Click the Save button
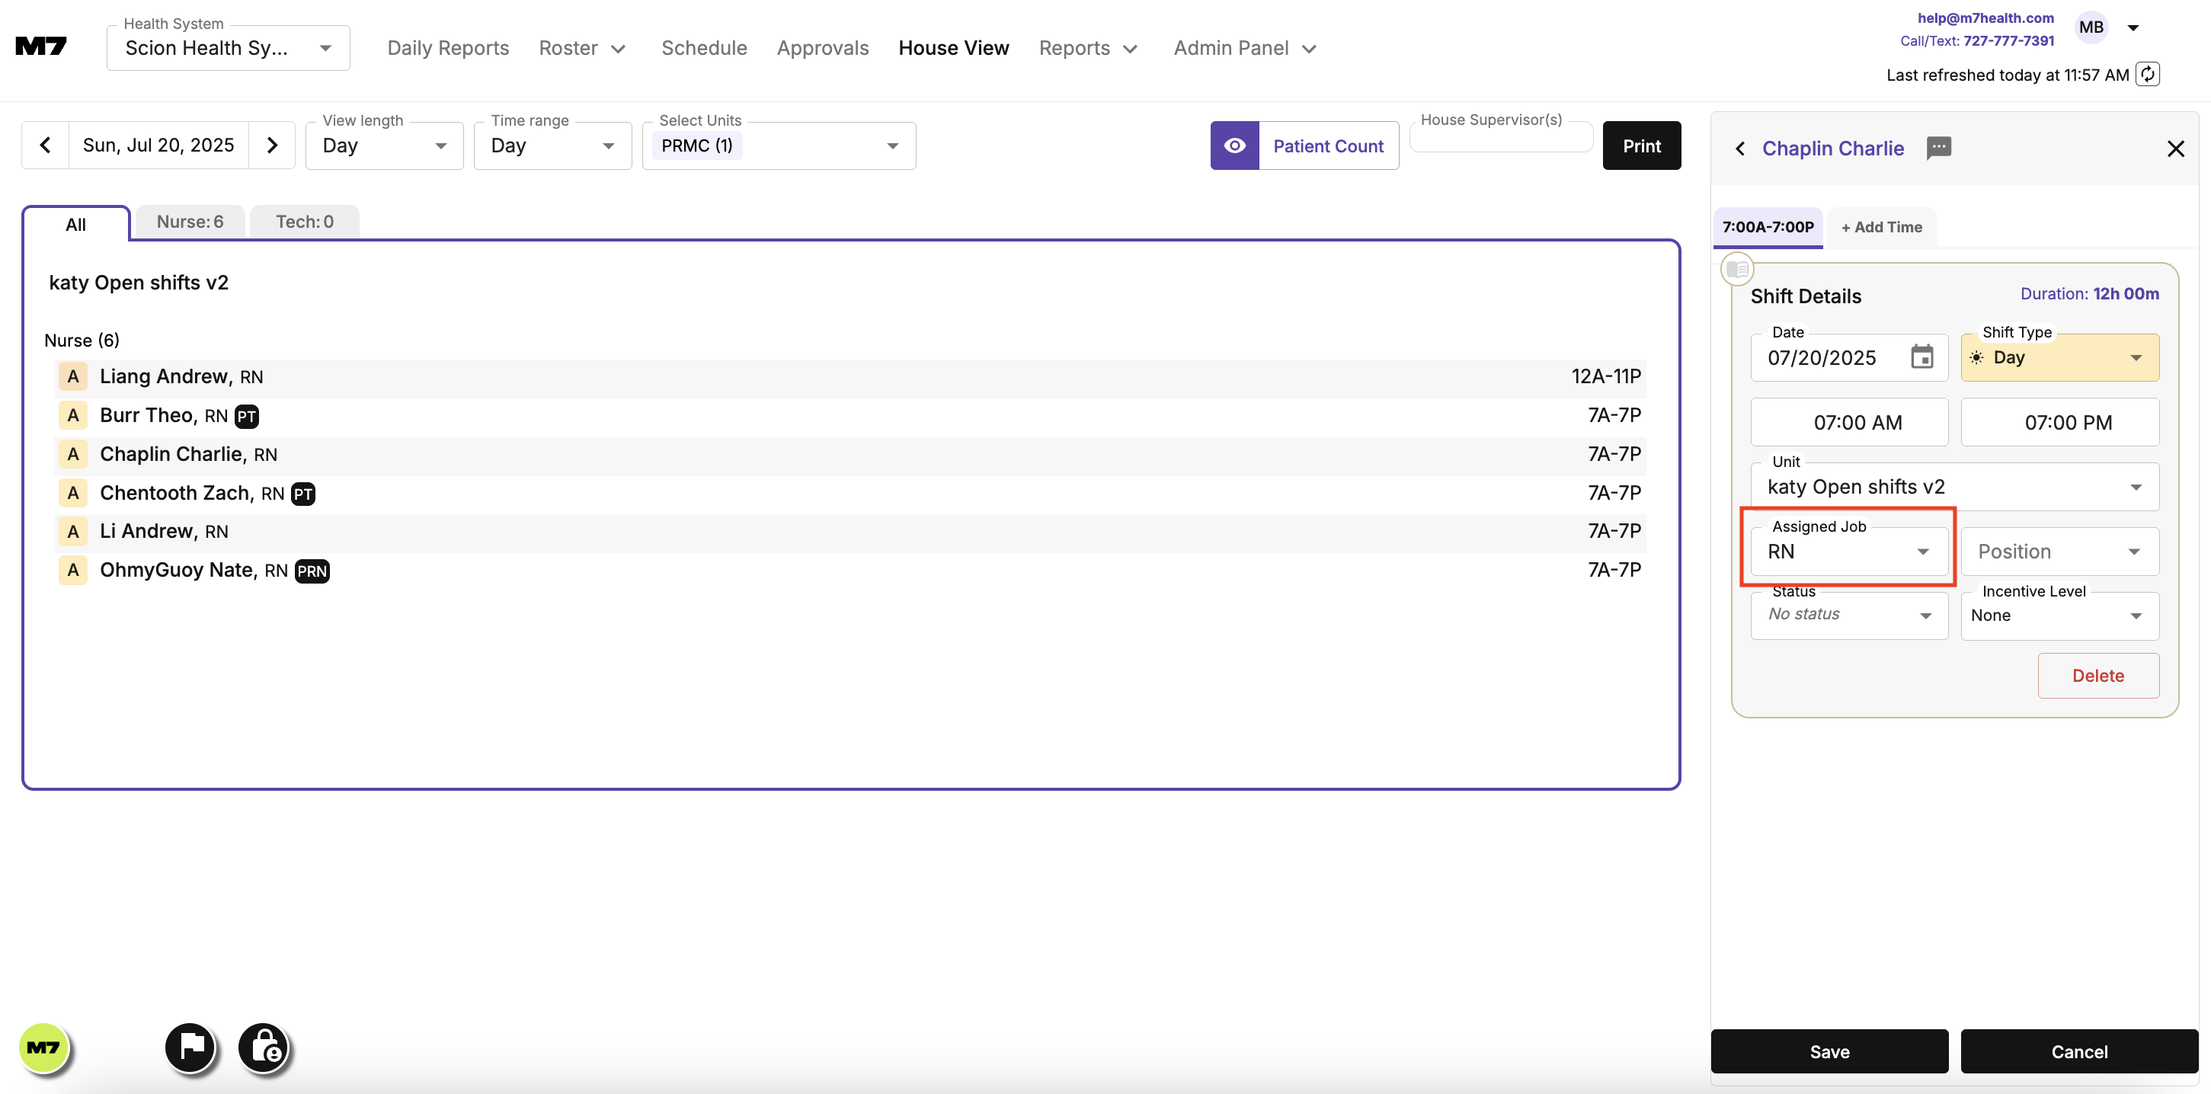 coord(1829,1051)
